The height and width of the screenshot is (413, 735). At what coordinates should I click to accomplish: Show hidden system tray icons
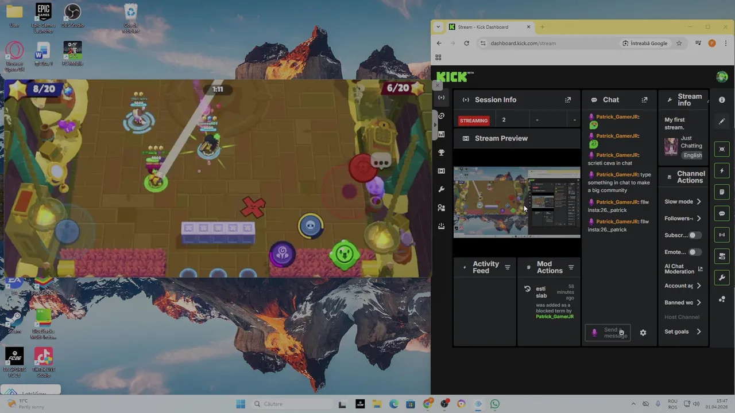633,404
